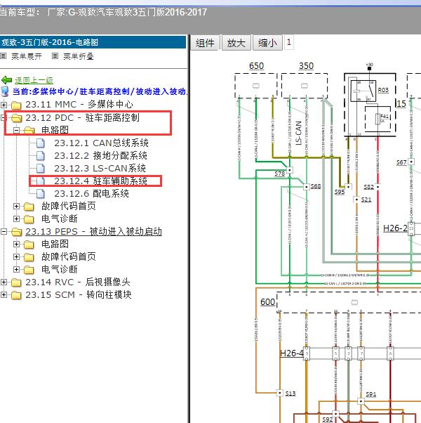Click folder icon of 故障代码首页 under PDC
Screen dimensions: 421x423
tap(29, 207)
